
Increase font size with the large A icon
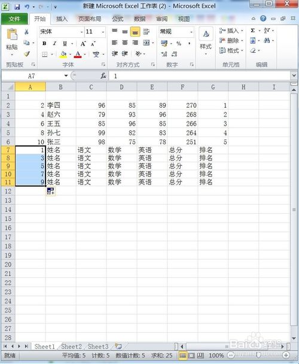[83, 44]
